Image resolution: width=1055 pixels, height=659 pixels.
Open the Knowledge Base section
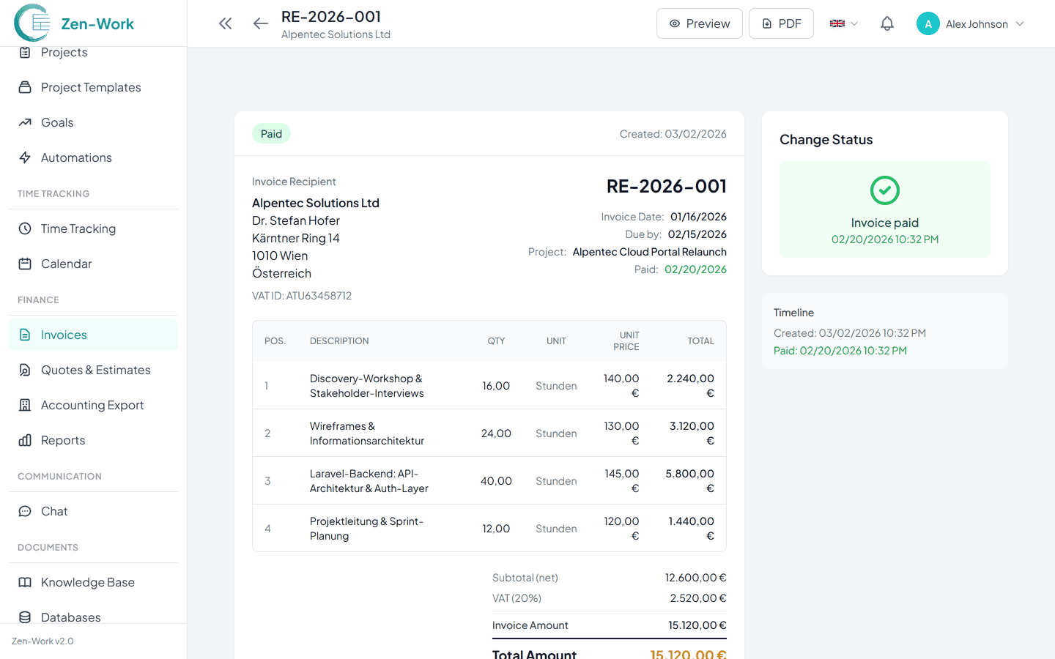coord(88,582)
